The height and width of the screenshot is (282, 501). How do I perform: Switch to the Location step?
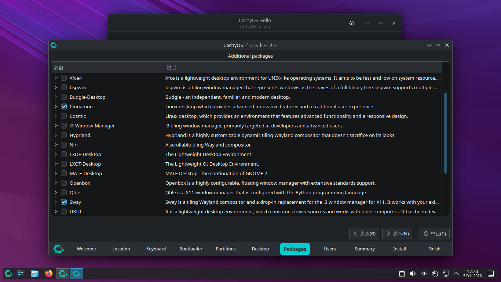pyautogui.click(x=121, y=249)
